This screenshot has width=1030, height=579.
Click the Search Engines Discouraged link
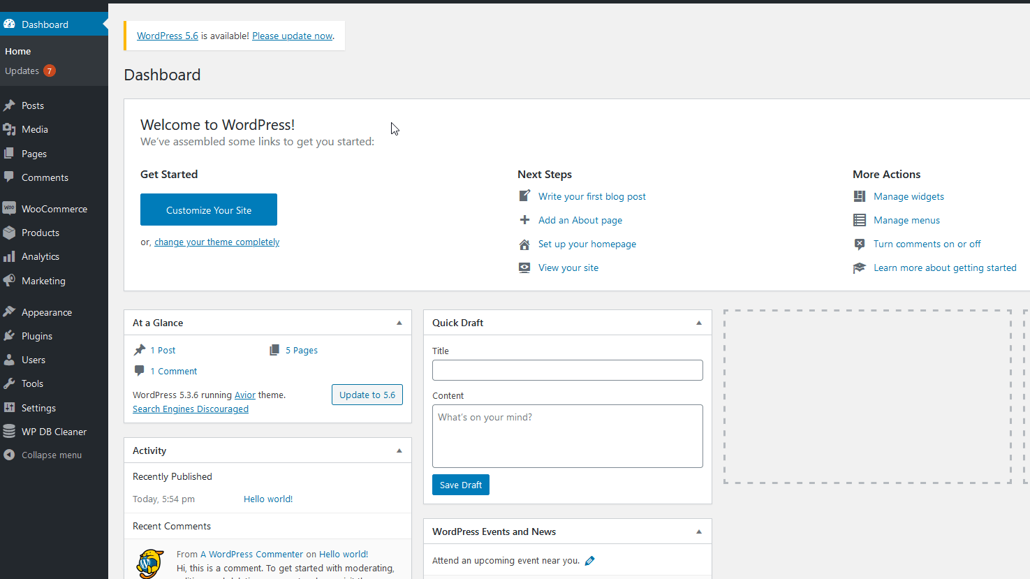191,409
